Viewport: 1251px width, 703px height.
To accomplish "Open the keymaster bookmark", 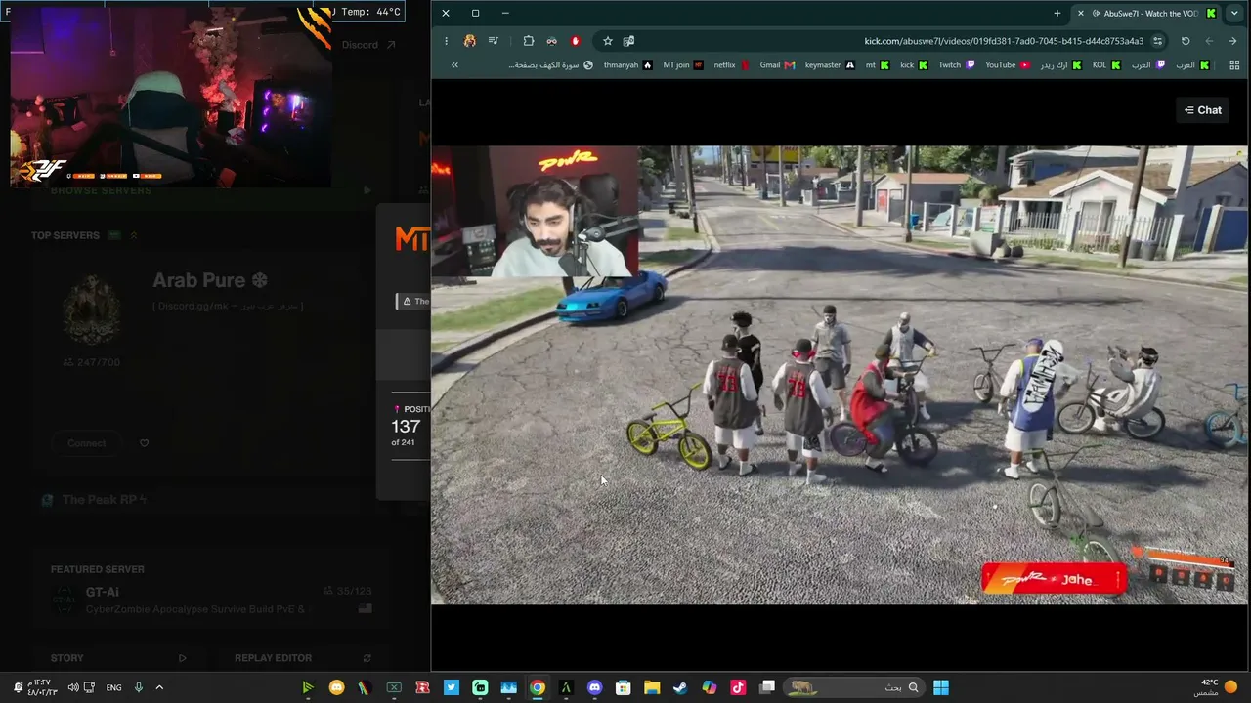I will [x=830, y=65].
